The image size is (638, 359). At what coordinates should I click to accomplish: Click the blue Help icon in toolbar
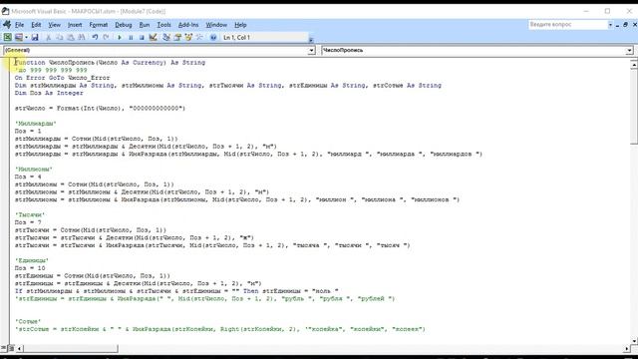[x=212, y=38]
